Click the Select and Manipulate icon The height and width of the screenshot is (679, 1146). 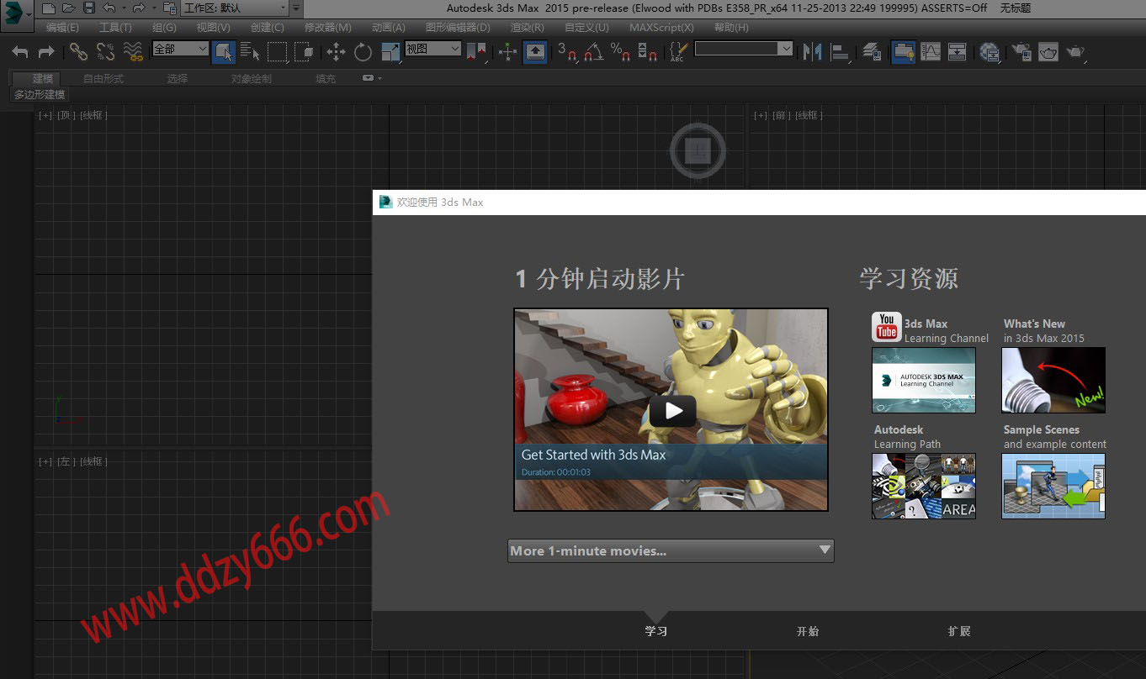click(x=507, y=52)
